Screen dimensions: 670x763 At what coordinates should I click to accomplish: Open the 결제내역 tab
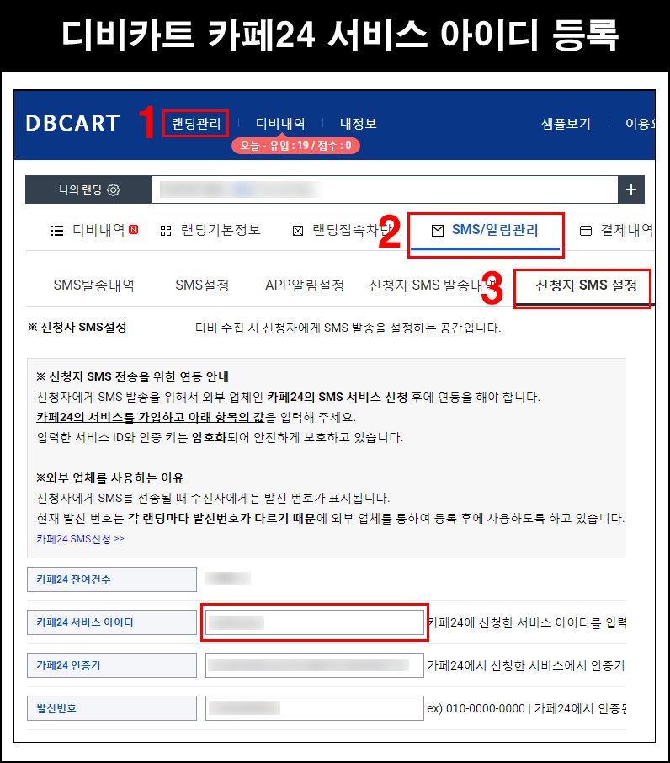[619, 230]
